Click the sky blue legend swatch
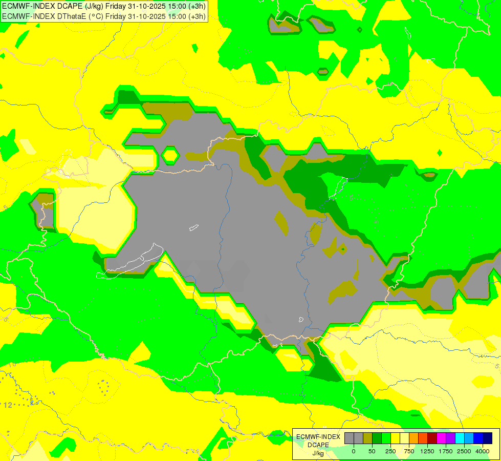The height and width of the screenshot is (461, 501). click(x=469, y=438)
